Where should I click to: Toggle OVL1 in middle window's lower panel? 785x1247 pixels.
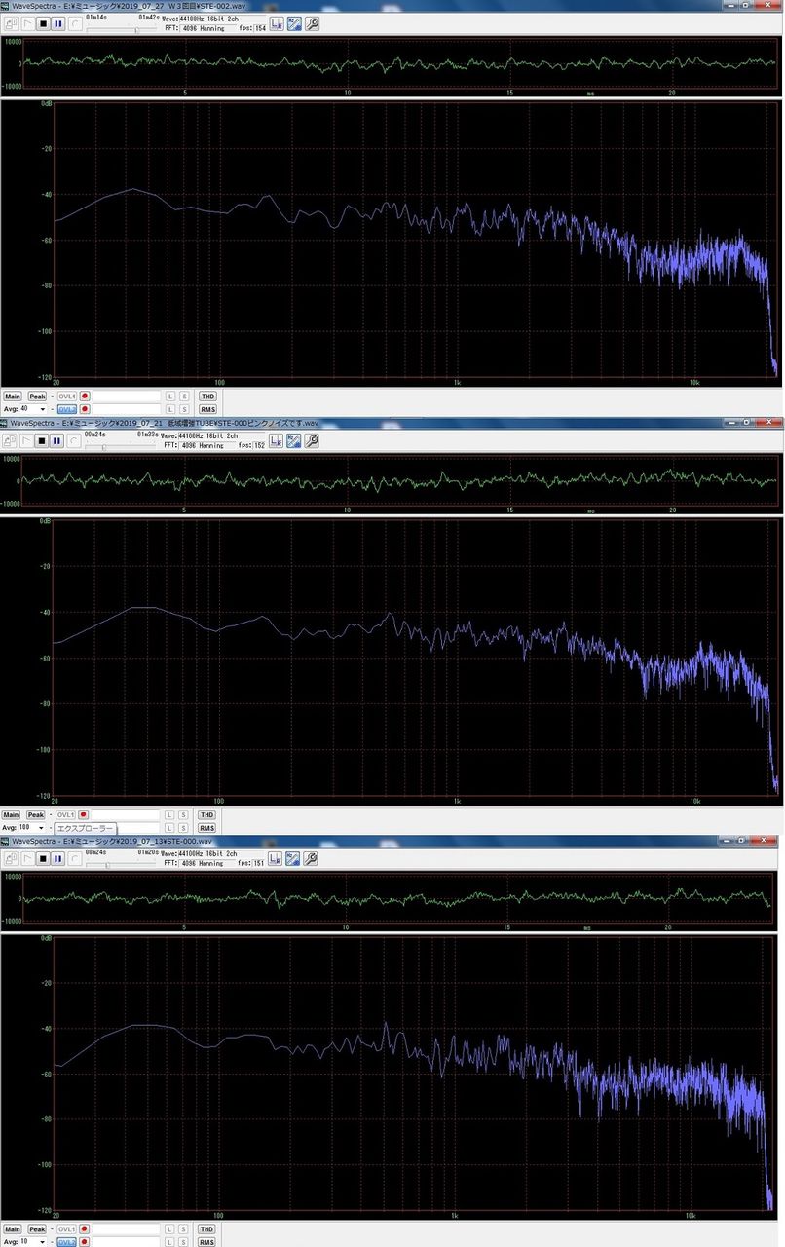66,815
